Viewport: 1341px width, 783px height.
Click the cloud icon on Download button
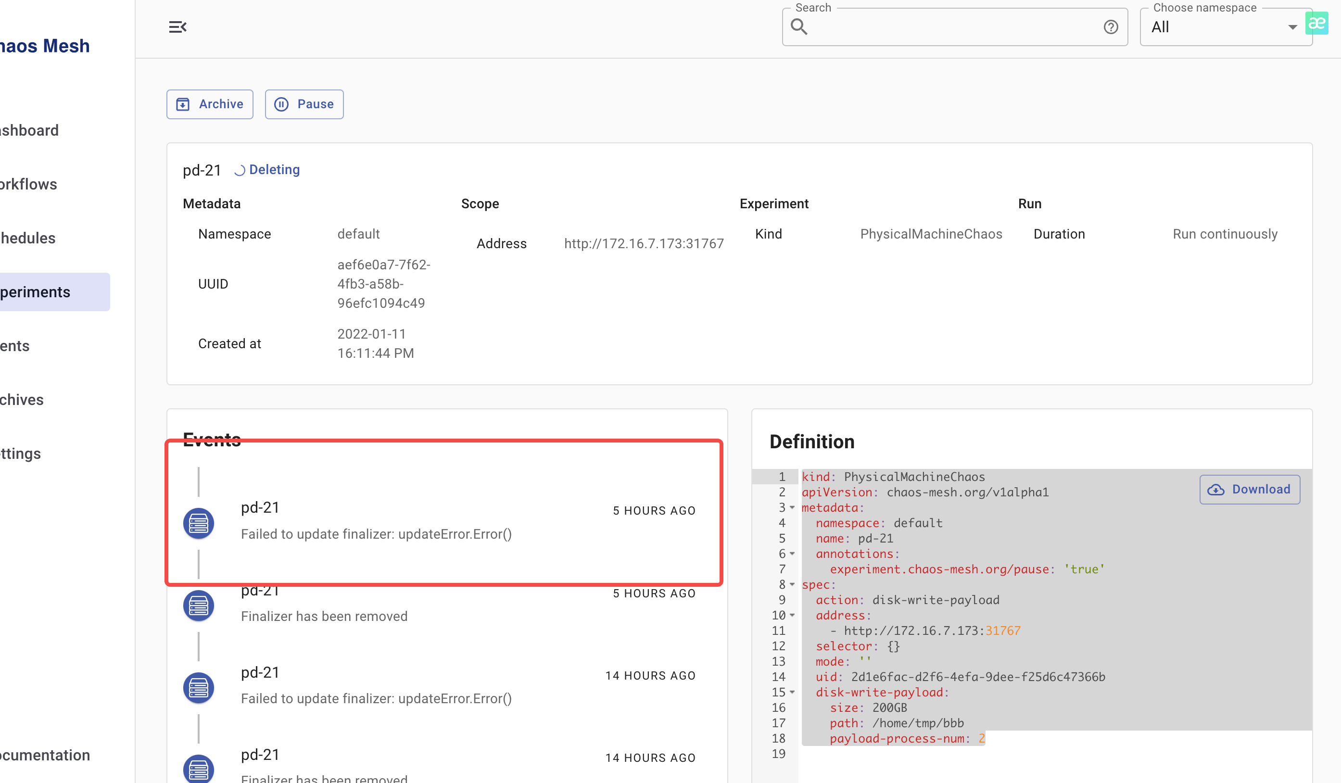1217,490
